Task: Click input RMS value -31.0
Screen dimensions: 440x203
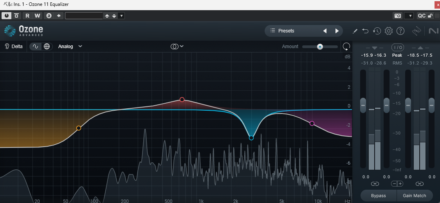Action: click(x=367, y=63)
